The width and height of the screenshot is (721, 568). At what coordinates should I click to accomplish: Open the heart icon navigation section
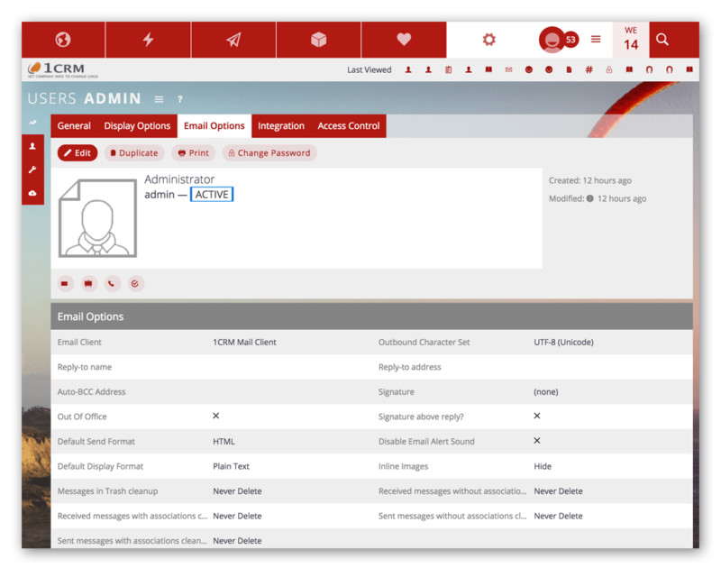click(x=404, y=40)
